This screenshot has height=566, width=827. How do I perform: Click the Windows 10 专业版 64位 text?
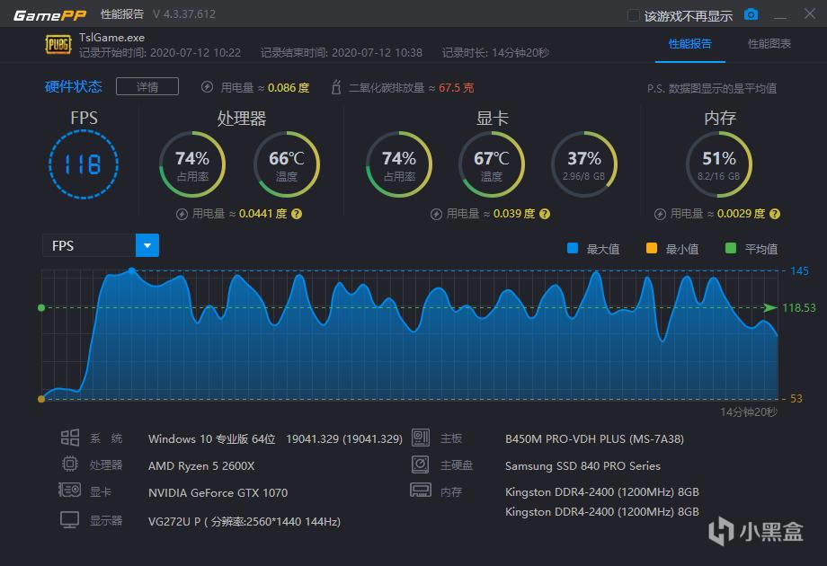(211, 439)
